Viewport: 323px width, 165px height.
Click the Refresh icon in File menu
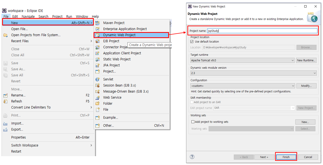[x=5, y=101]
